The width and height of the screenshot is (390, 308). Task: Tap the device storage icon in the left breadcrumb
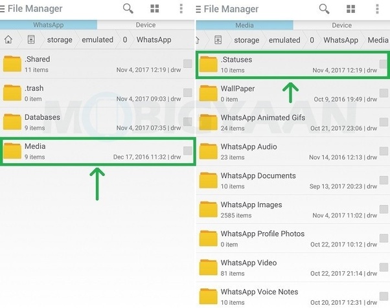pos(31,39)
